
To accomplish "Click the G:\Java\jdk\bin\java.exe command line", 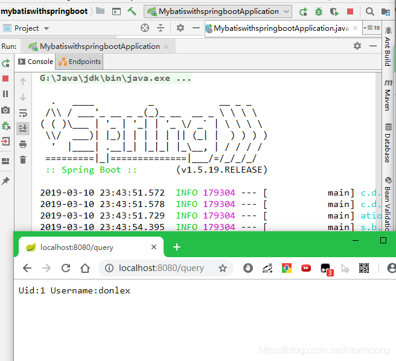I will [116, 78].
